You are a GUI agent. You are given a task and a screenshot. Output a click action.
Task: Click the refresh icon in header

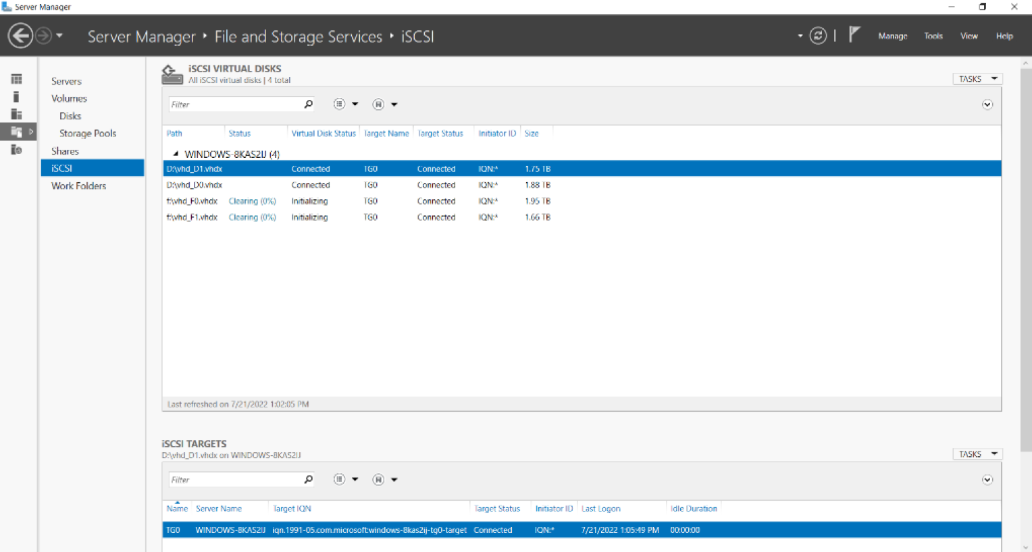coord(818,36)
